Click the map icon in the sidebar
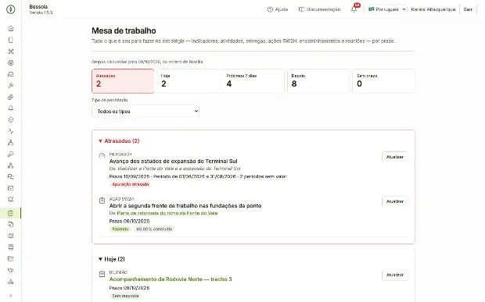485x302 pixels. [x=10, y=236]
